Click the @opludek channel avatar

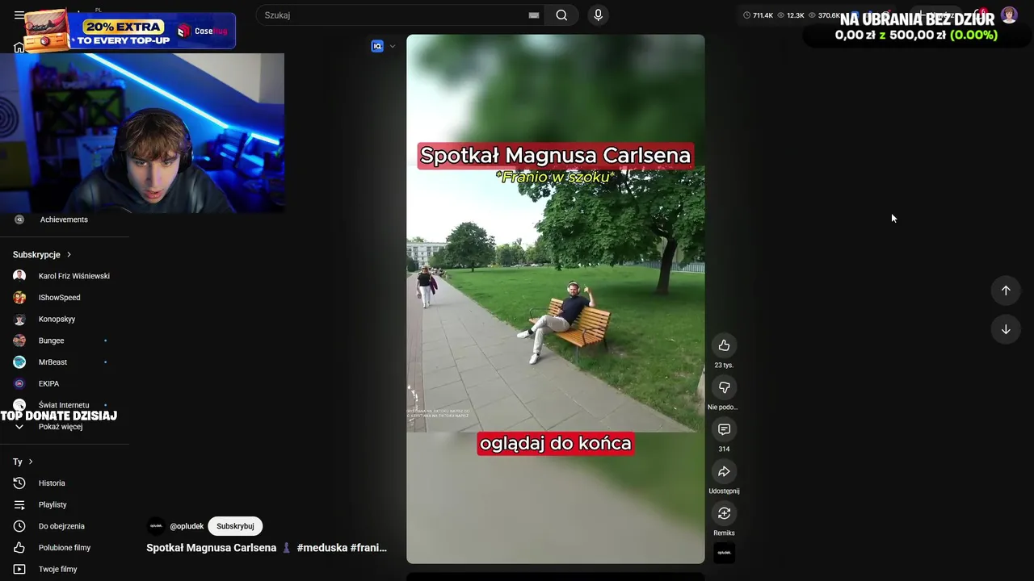point(156,526)
